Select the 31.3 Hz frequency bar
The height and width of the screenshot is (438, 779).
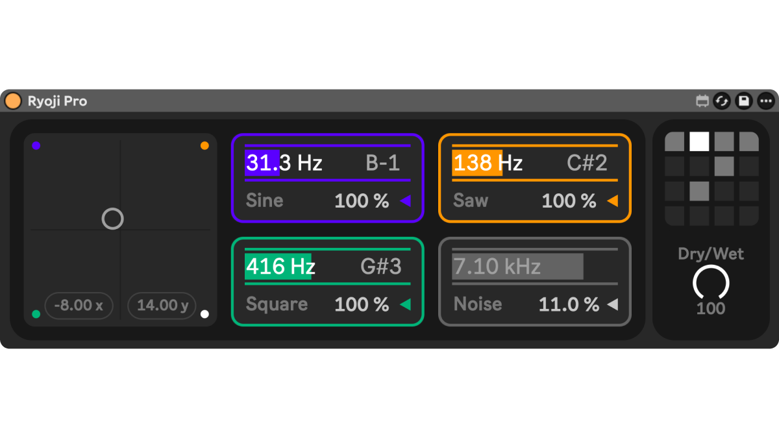click(284, 163)
